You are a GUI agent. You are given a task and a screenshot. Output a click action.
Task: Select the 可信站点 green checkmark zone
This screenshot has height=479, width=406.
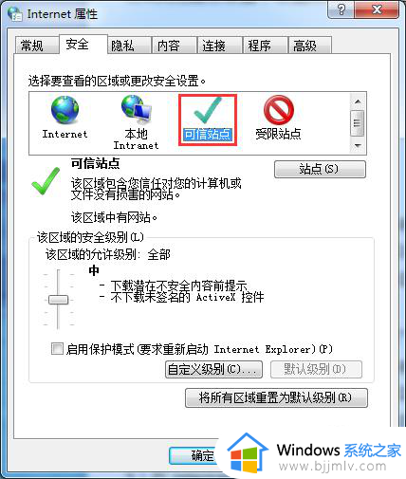point(208,110)
